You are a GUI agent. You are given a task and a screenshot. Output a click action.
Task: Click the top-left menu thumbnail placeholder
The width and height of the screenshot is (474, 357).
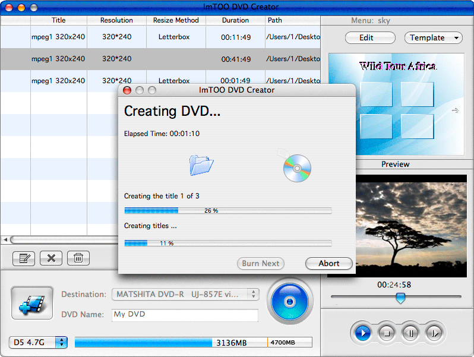tap(376, 94)
